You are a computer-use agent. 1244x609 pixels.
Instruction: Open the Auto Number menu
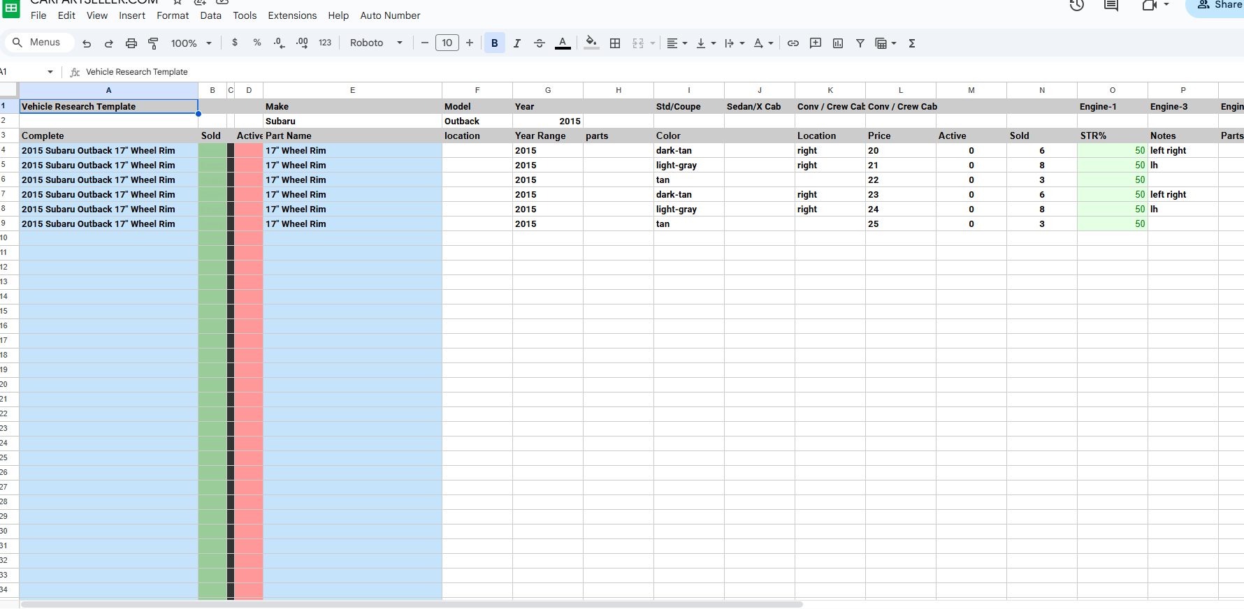point(390,15)
